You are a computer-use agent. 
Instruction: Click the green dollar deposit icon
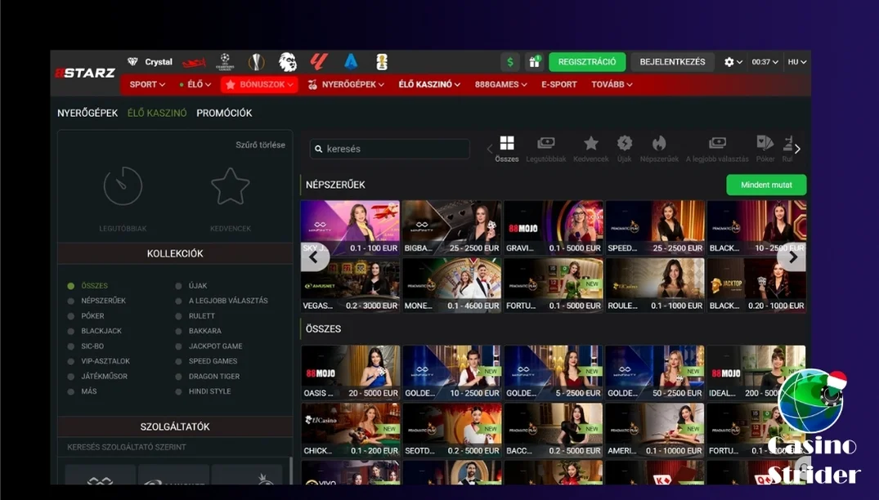pos(510,62)
